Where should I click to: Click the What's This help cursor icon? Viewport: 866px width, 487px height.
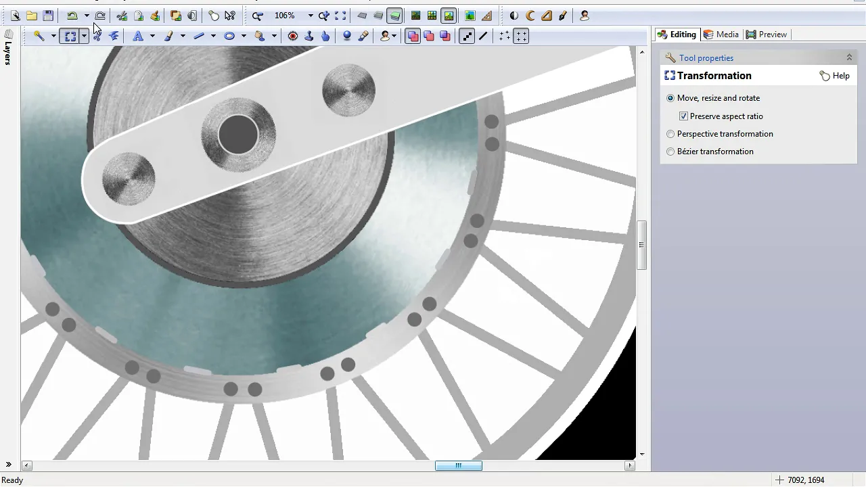click(x=230, y=16)
